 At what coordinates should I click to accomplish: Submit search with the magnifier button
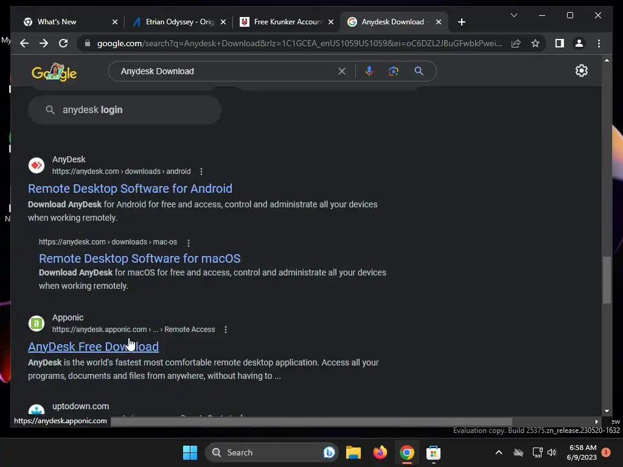(419, 71)
